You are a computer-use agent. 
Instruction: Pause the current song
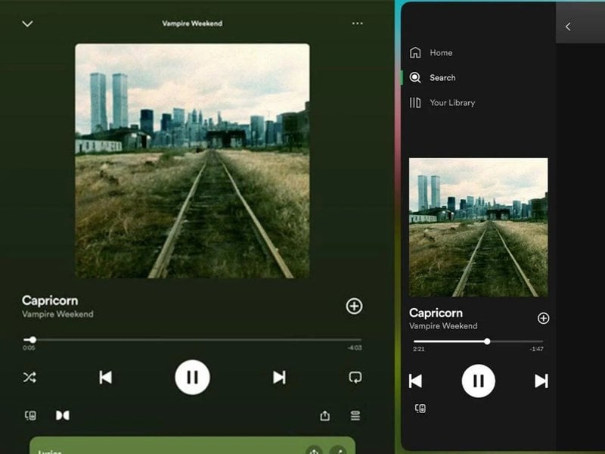coord(192,376)
